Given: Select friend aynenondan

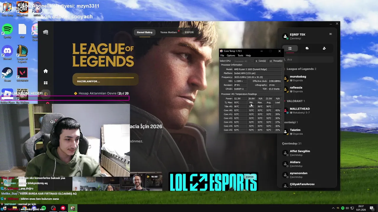Looking at the screenshot, I should pyautogui.click(x=307, y=175).
